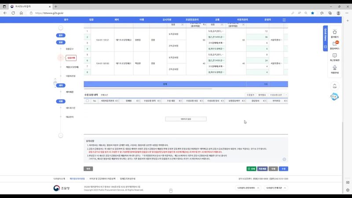
Task: Expand 나라장터 연계기관 footer dropdown
Action: [x=276, y=188]
